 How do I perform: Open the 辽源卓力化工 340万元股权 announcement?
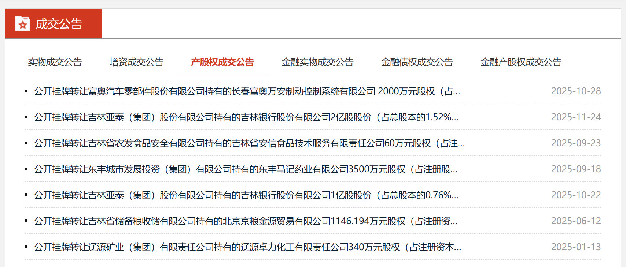coord(247,247)
